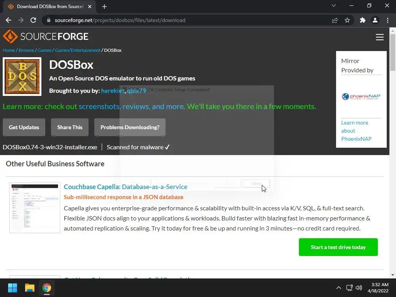This screenshot has width=396, height=297.
Task: Click the screenshots, reviews, and more link
Action: 131,106
